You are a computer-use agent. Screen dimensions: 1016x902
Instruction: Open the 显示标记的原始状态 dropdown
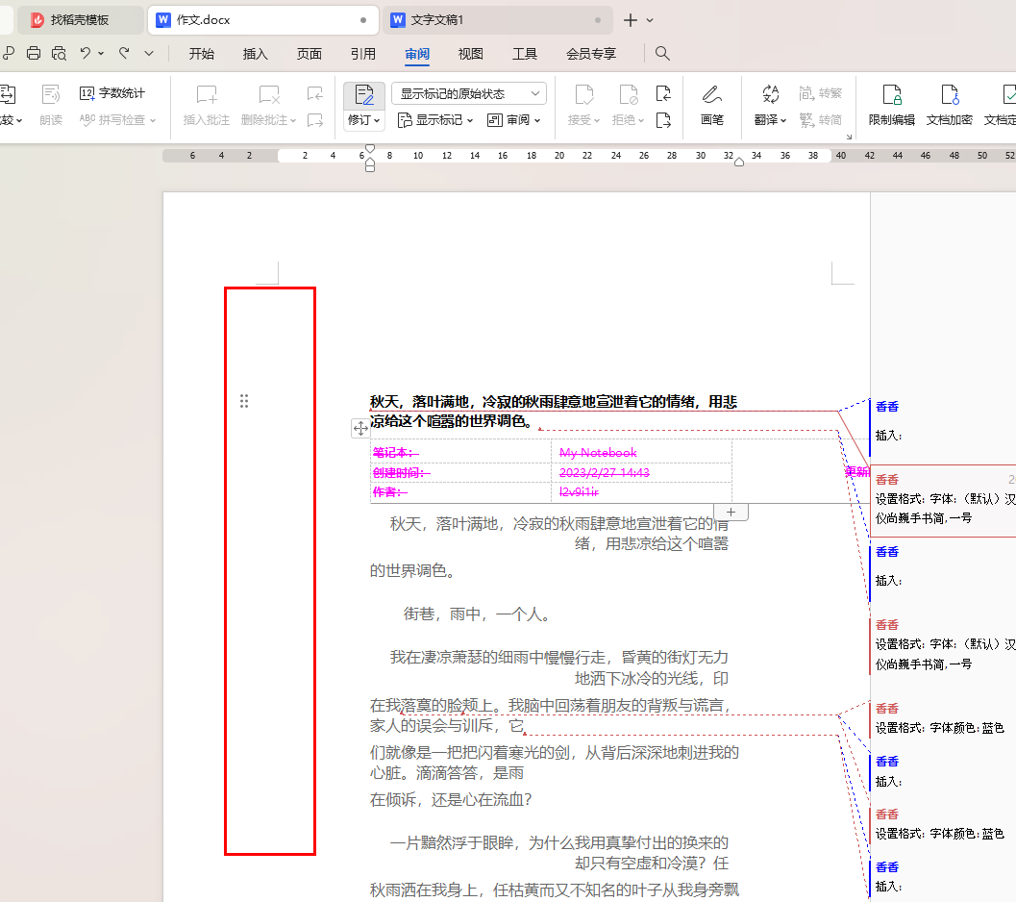coord(469,92)
